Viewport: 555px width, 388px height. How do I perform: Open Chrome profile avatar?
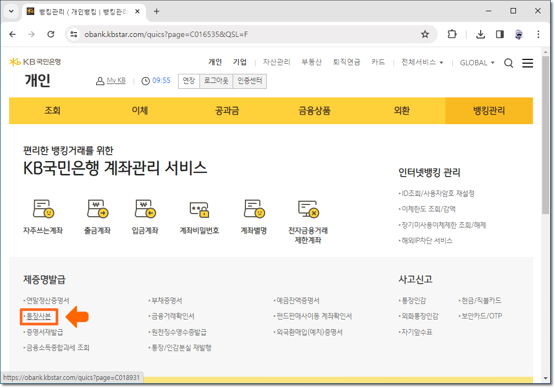pyautogui.click(x=519, y=34)
